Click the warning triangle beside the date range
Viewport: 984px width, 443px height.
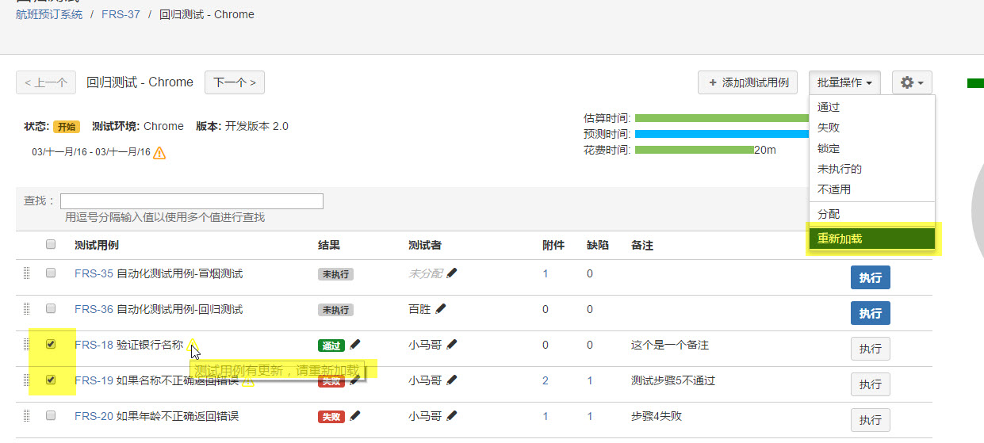click(x=159, y=153)
